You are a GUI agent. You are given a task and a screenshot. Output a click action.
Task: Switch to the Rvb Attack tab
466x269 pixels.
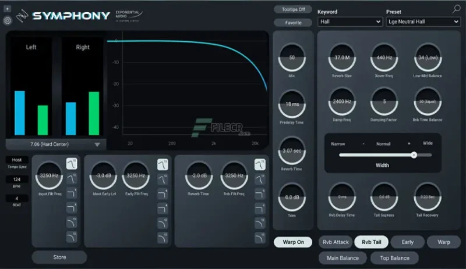click(336, 242)
